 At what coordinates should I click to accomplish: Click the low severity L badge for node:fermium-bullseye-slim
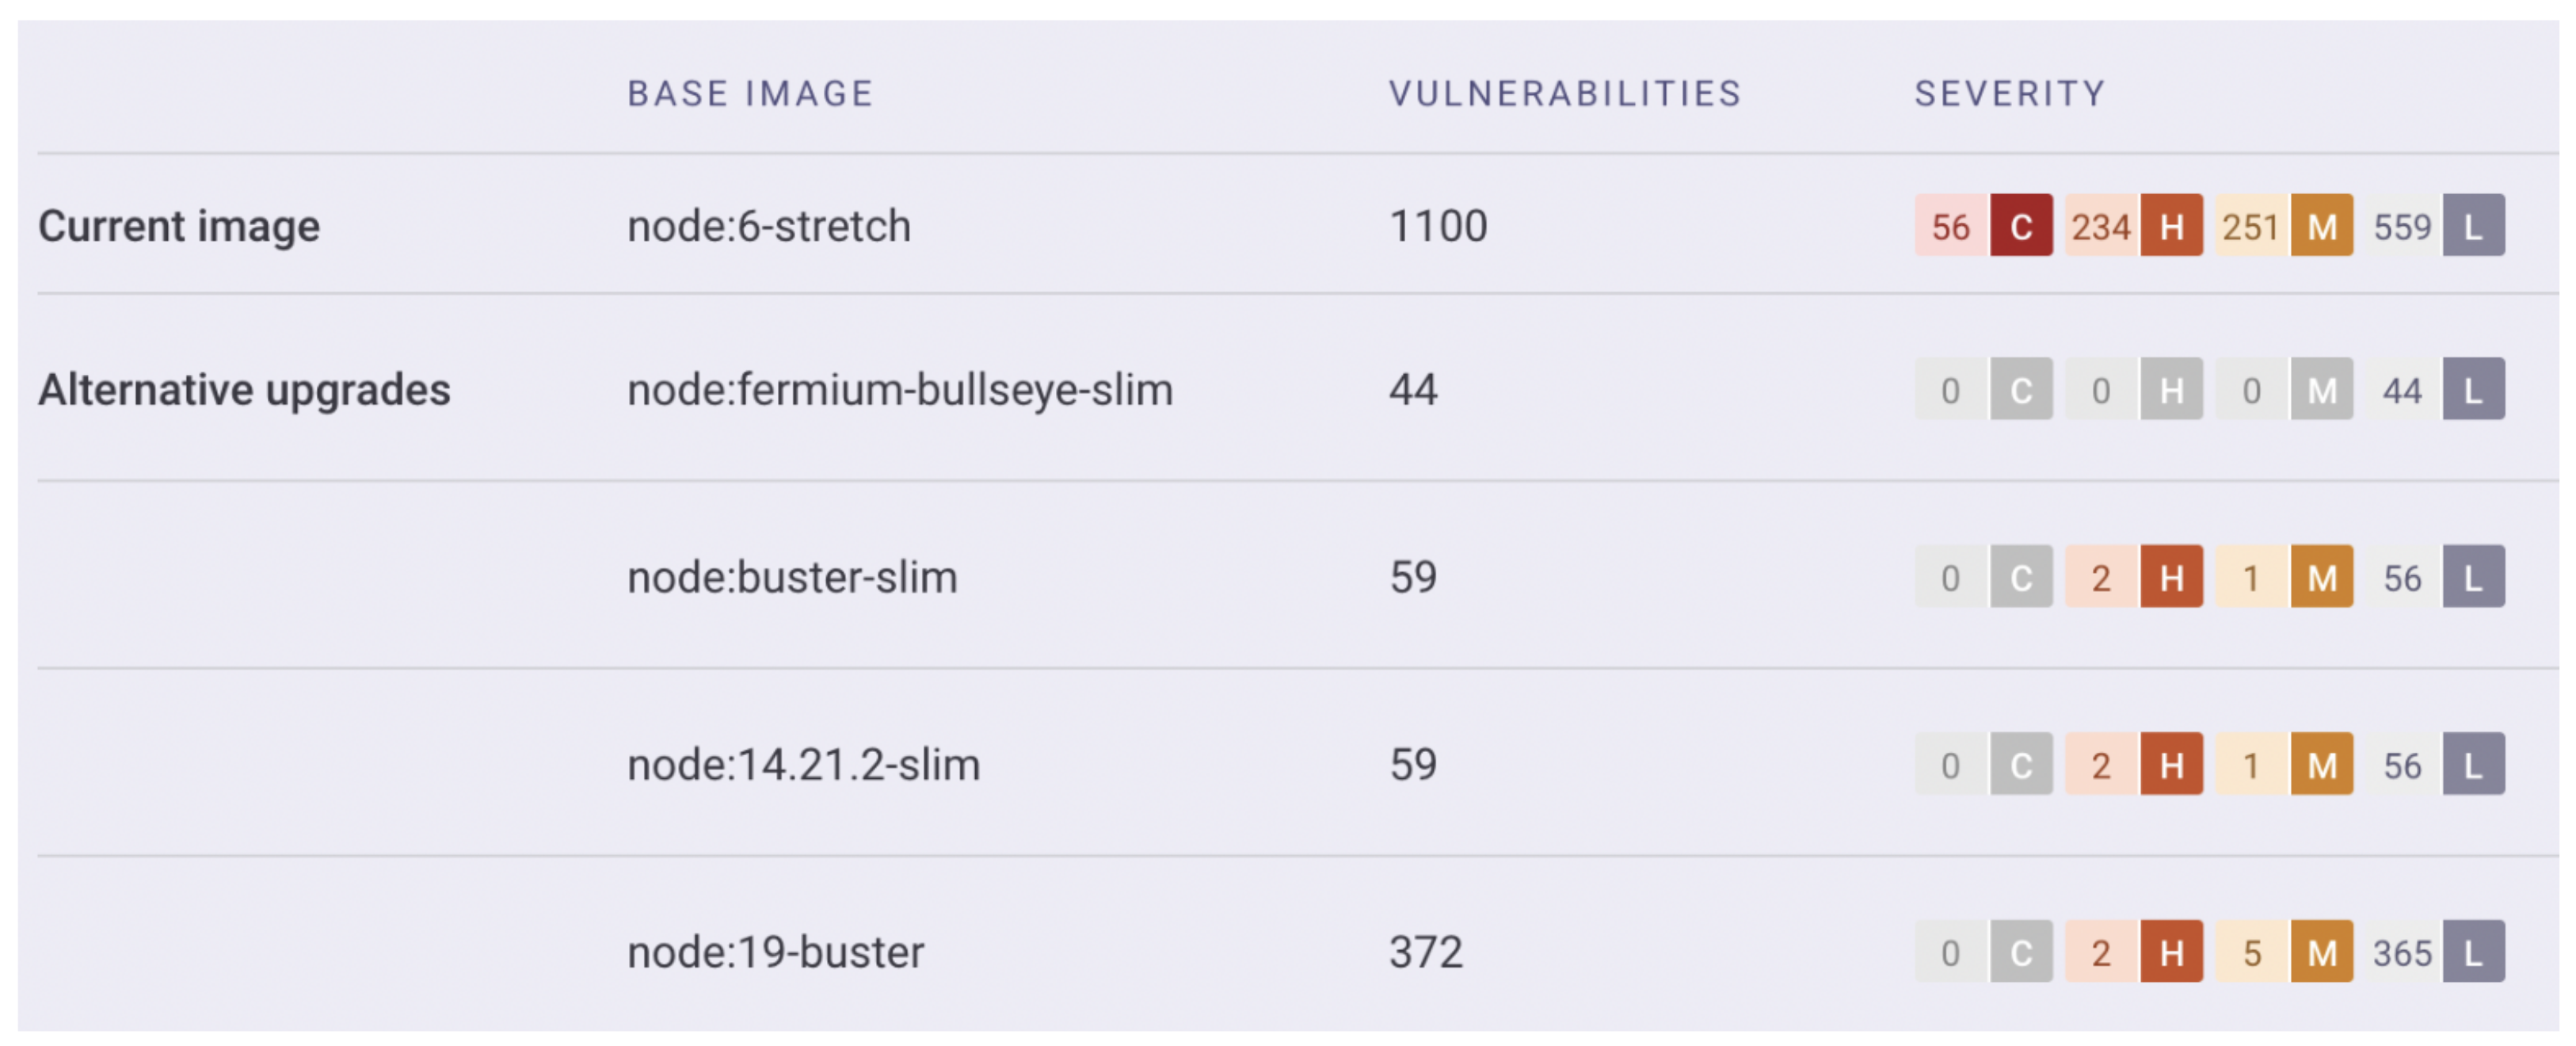[2473, 389]
